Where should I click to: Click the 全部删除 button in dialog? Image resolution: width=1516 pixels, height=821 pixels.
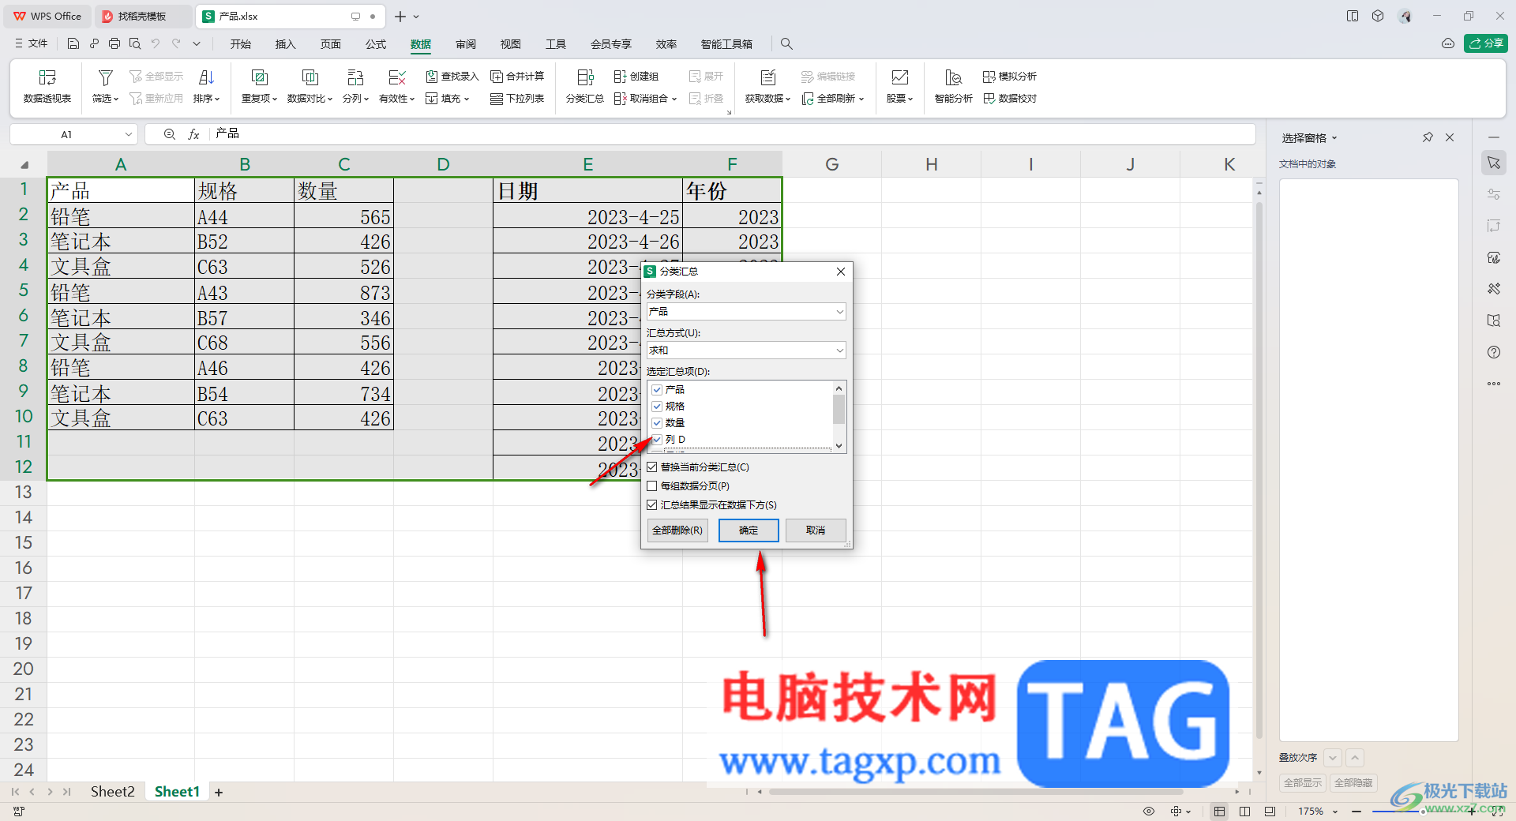677,530
